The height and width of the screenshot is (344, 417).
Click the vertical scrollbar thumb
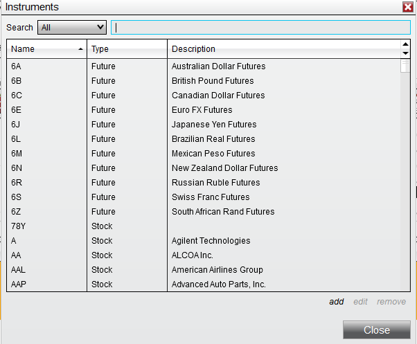point(405,66)
